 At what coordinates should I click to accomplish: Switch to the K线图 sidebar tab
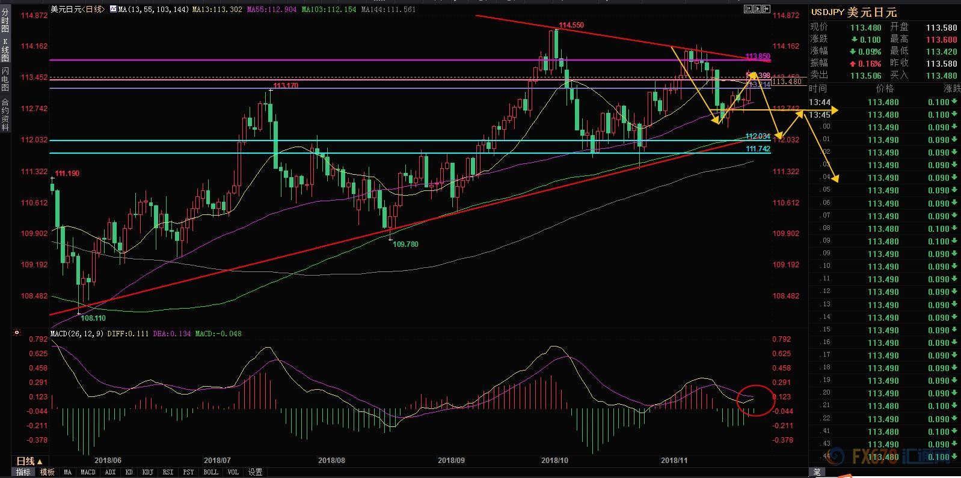[5, 49]
